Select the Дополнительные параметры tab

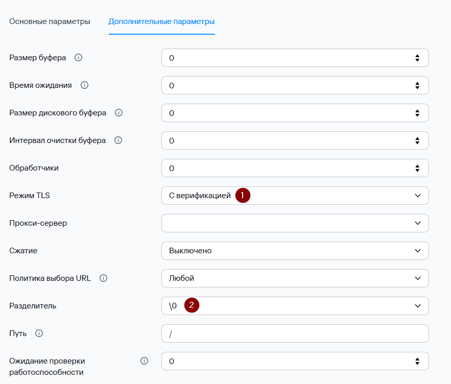pos(161,21)
